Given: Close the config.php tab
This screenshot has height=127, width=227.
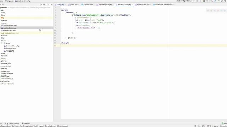Looking at the screenshot, I should coord(65,5).
